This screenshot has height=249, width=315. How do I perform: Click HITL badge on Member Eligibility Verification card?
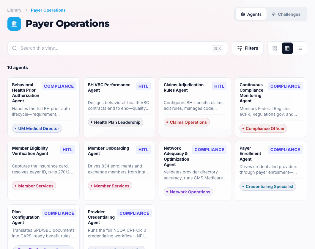pyautogui.click(x=67, y=150)
